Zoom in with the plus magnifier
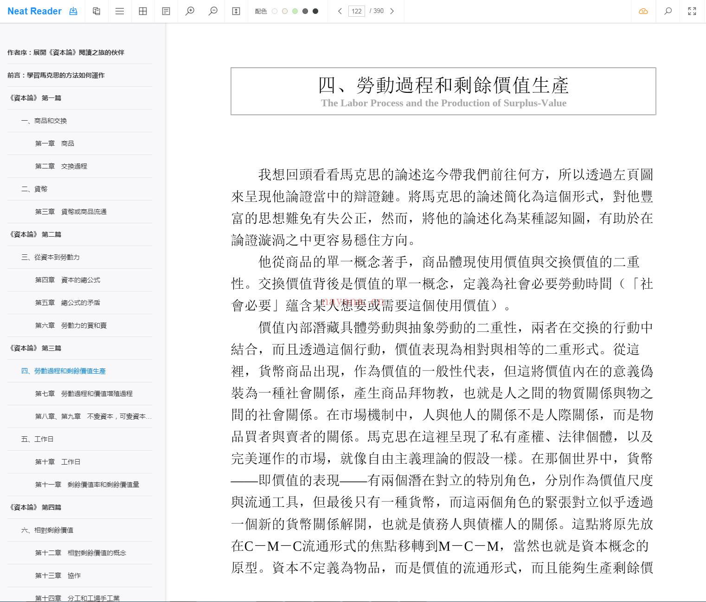The width and height of the screenshot is (706, 602). (x=190, y=11)
